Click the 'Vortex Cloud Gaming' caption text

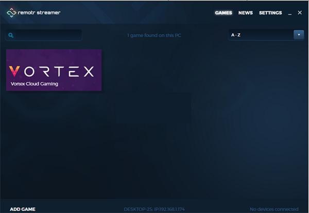click(x=35, y=84)
